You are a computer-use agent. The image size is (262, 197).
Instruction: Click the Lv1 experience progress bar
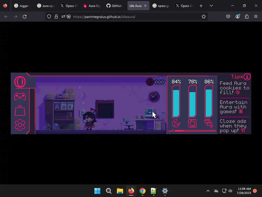point(195,131)
